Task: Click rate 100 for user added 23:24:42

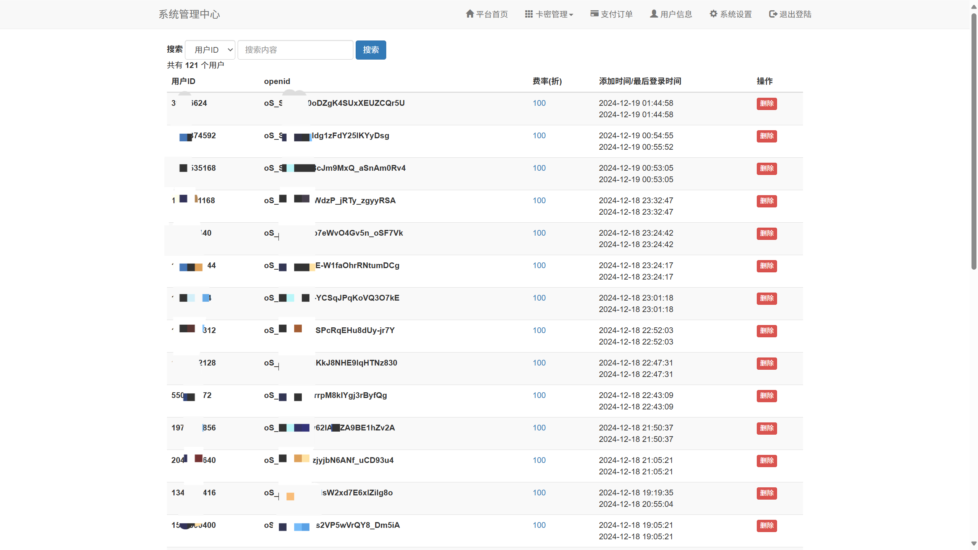Action: pos(539,233)
